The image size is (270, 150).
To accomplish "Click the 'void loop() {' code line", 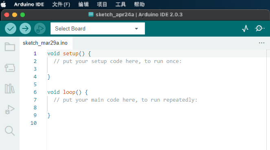I will (x=68, y=92).
